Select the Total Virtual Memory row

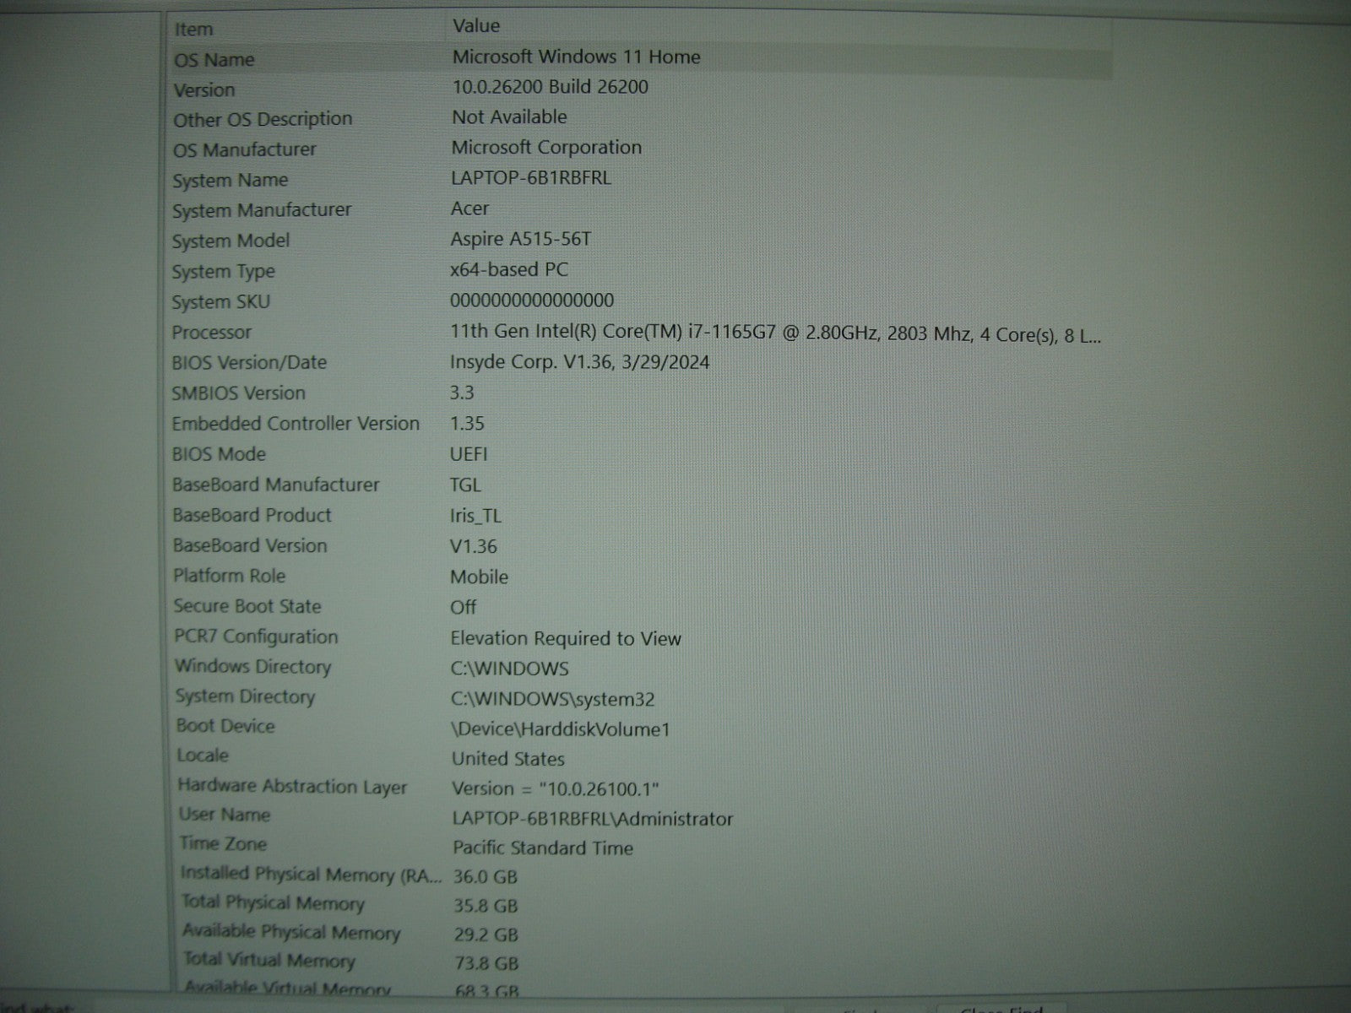click(269, 960)
